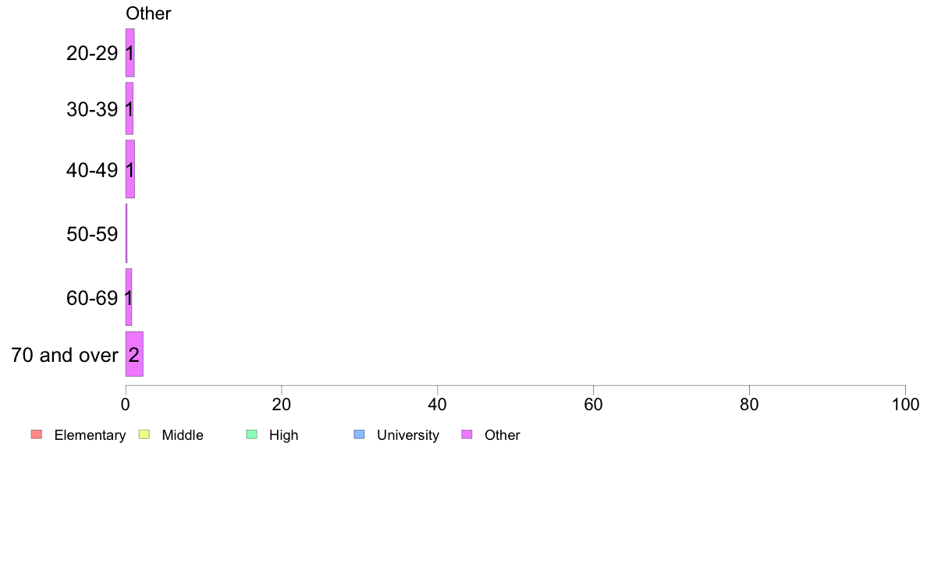Click the 40 tick on x-axis
The width and height of the screenshot is (927, 574).
pos(438,404)
